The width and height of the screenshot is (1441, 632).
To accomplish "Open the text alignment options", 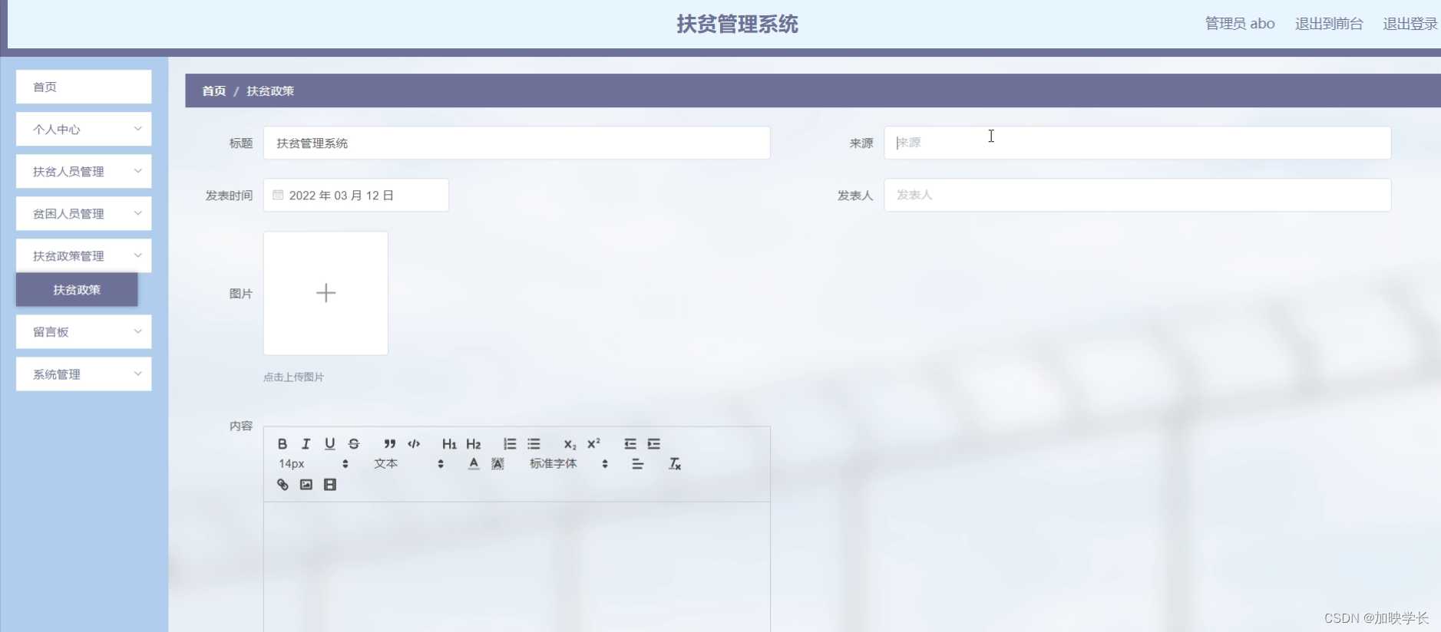I will pyautogui.click(x=637, y=464).
